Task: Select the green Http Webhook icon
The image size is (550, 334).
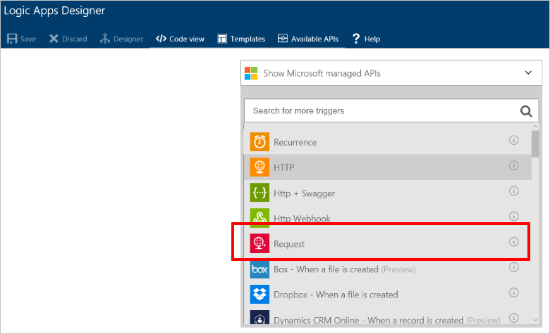Action: tap(259, 218)
